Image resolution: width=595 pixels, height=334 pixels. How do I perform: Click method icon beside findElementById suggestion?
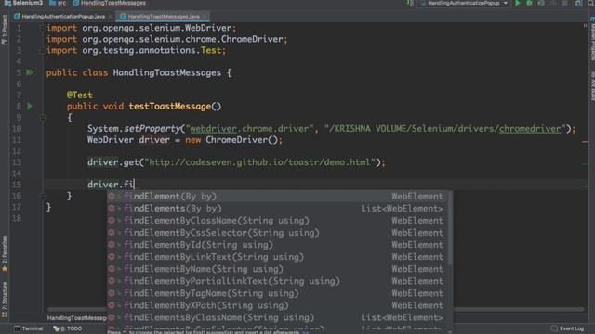click(112, 245)
